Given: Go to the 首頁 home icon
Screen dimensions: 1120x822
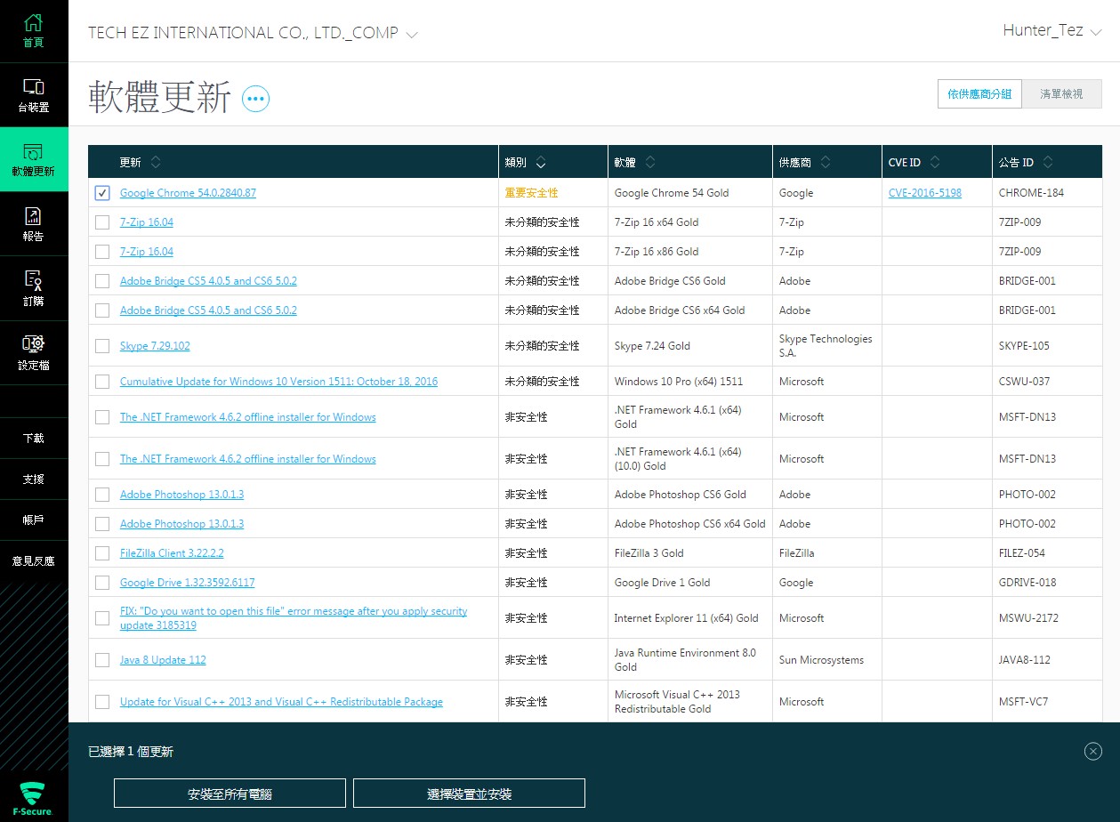Looking at the screenshot, I should 33,23.
